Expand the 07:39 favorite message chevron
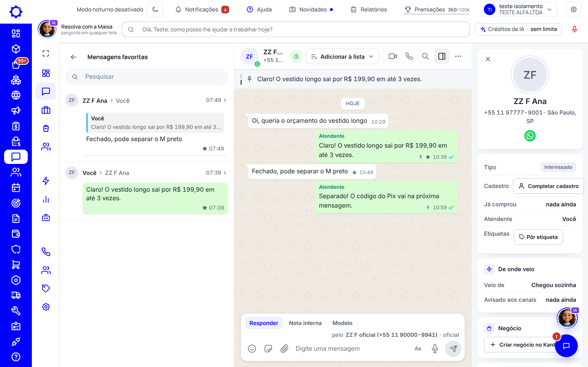This screenshot has width=588, height=367. tap(225, 173)
